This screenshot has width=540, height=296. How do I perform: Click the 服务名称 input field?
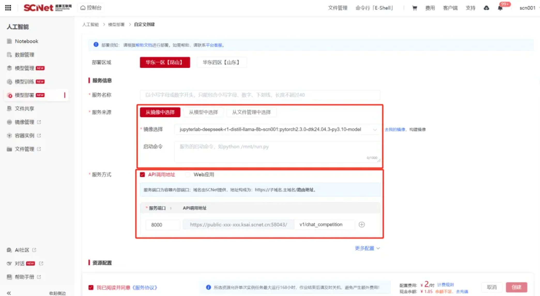point(260,95)
